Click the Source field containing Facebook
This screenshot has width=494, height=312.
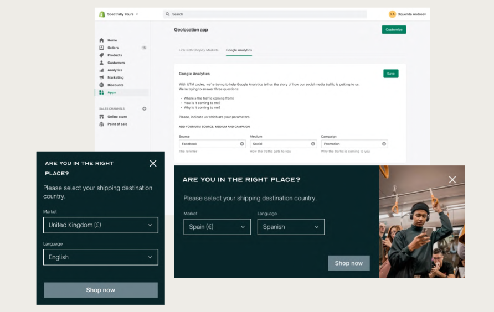[212, 144]
